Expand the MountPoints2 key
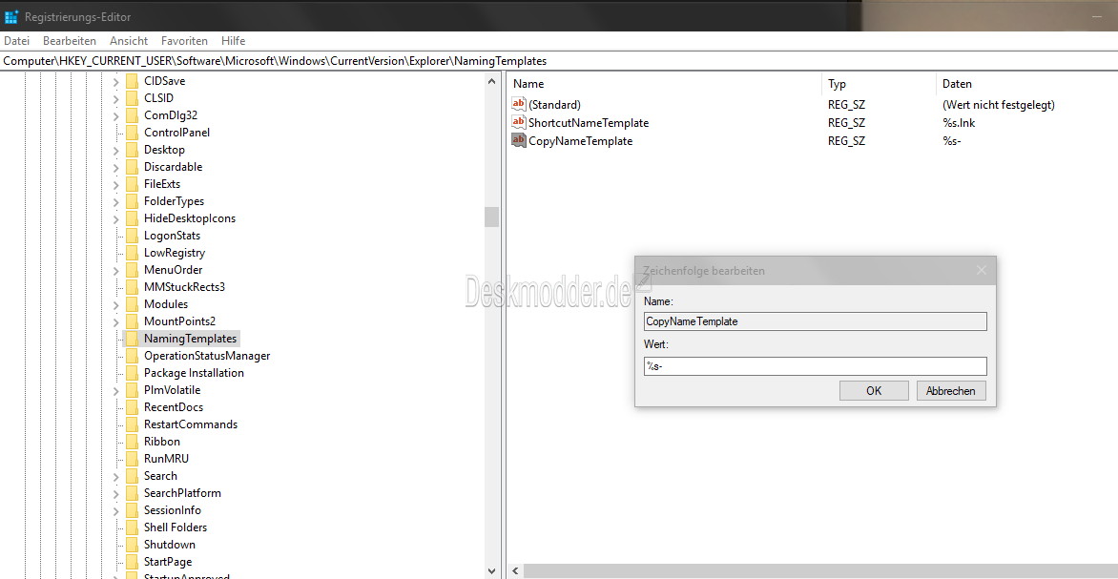This screenshot has width=1118, height=579. point(115,321)
